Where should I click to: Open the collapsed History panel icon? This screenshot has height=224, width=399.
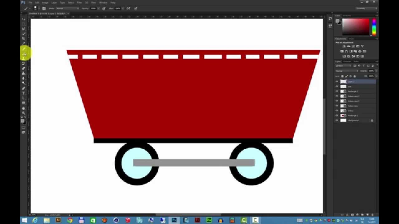(330, 19)
